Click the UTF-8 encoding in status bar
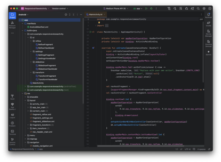221x162 pixels. coord(187,149)
